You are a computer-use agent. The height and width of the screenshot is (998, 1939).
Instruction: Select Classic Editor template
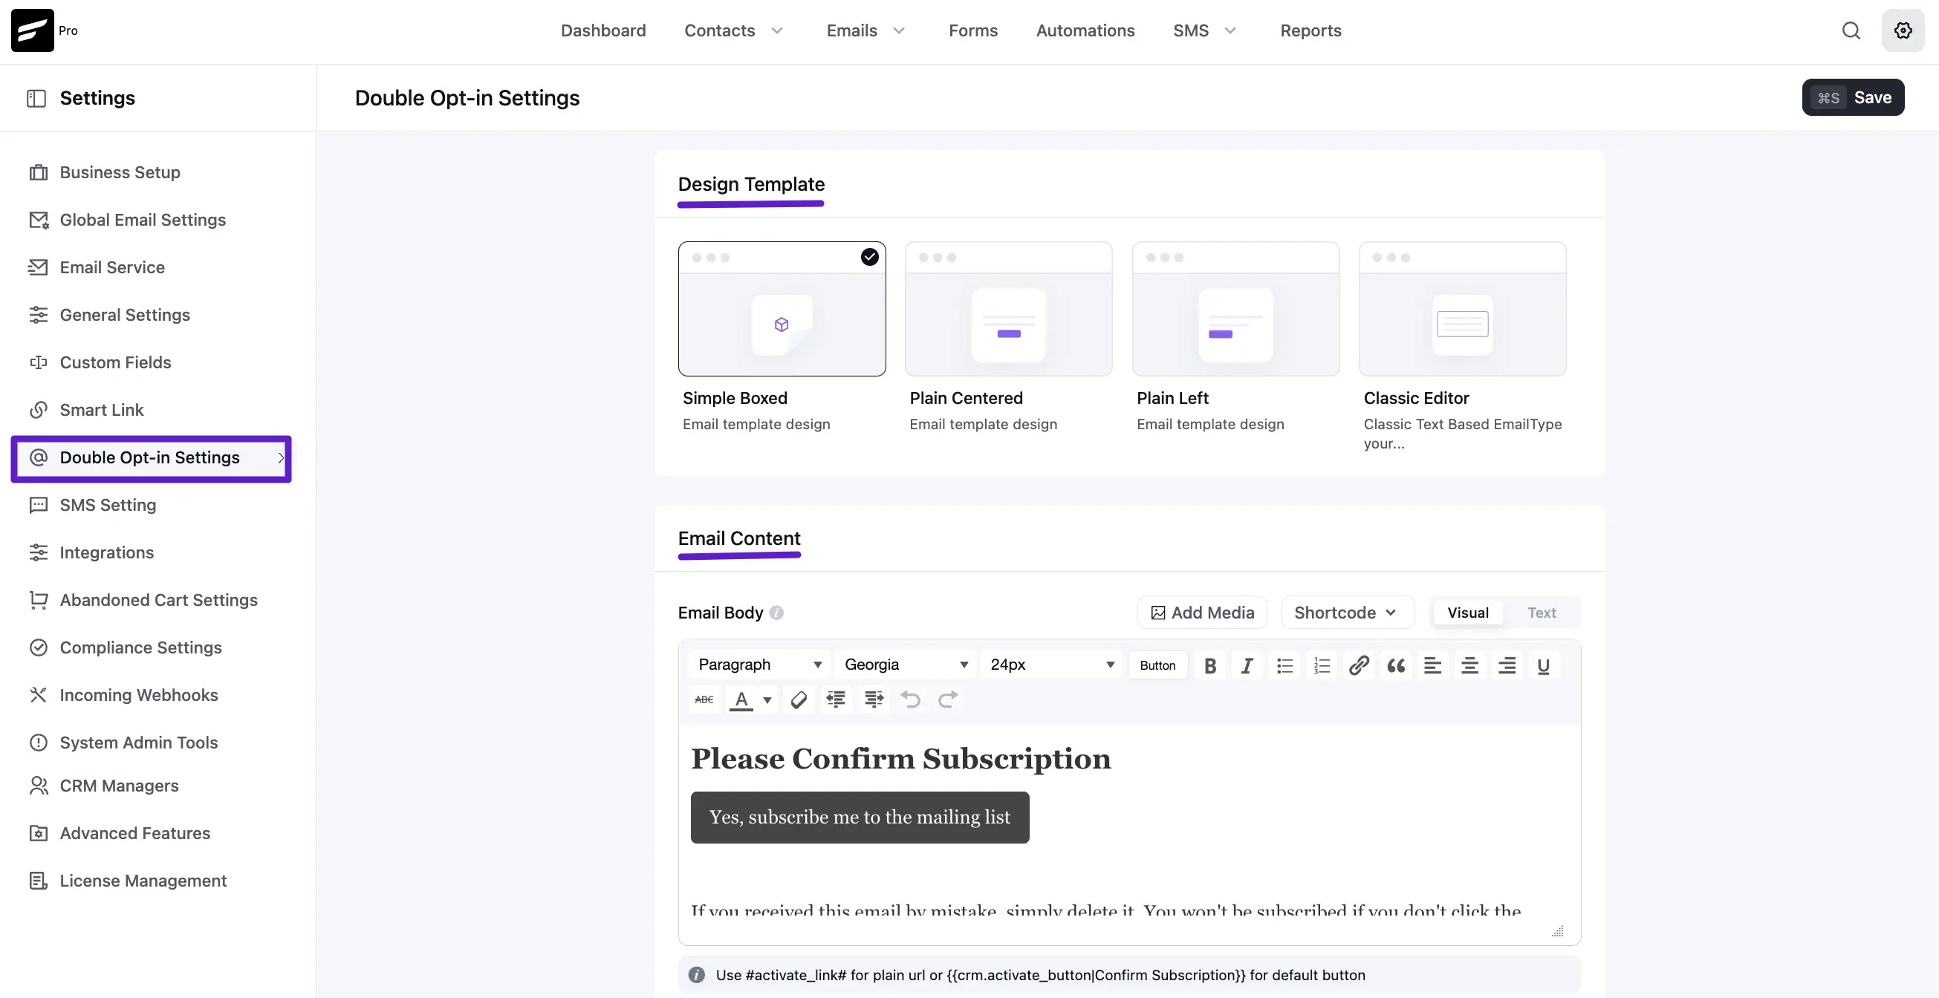[1463, 309]
